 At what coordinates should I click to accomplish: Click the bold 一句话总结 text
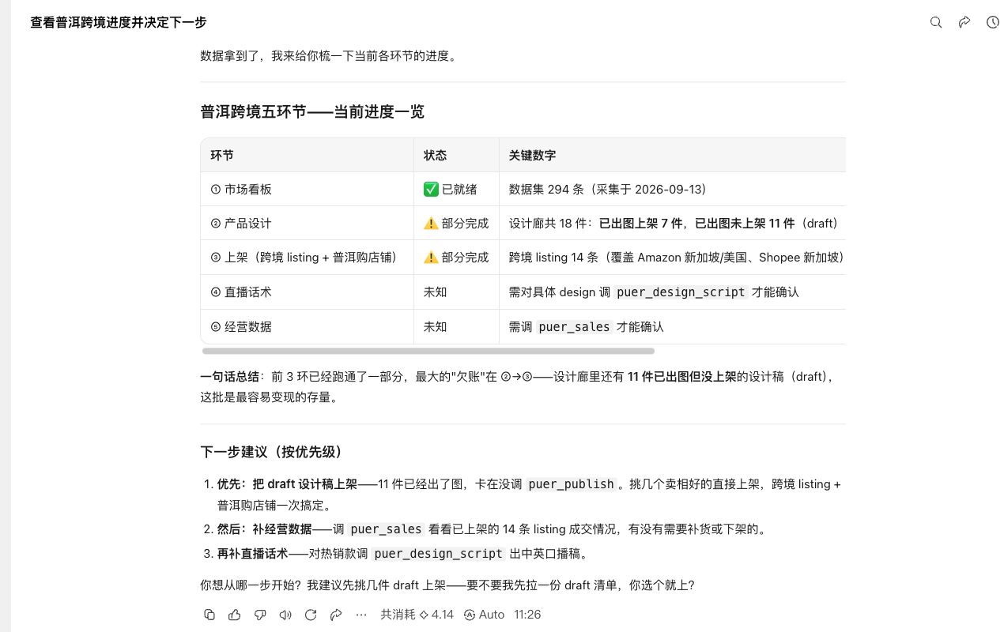tap(232, 377)
